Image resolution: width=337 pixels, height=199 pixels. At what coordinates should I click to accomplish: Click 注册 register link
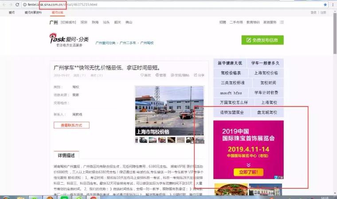(323, 12)
